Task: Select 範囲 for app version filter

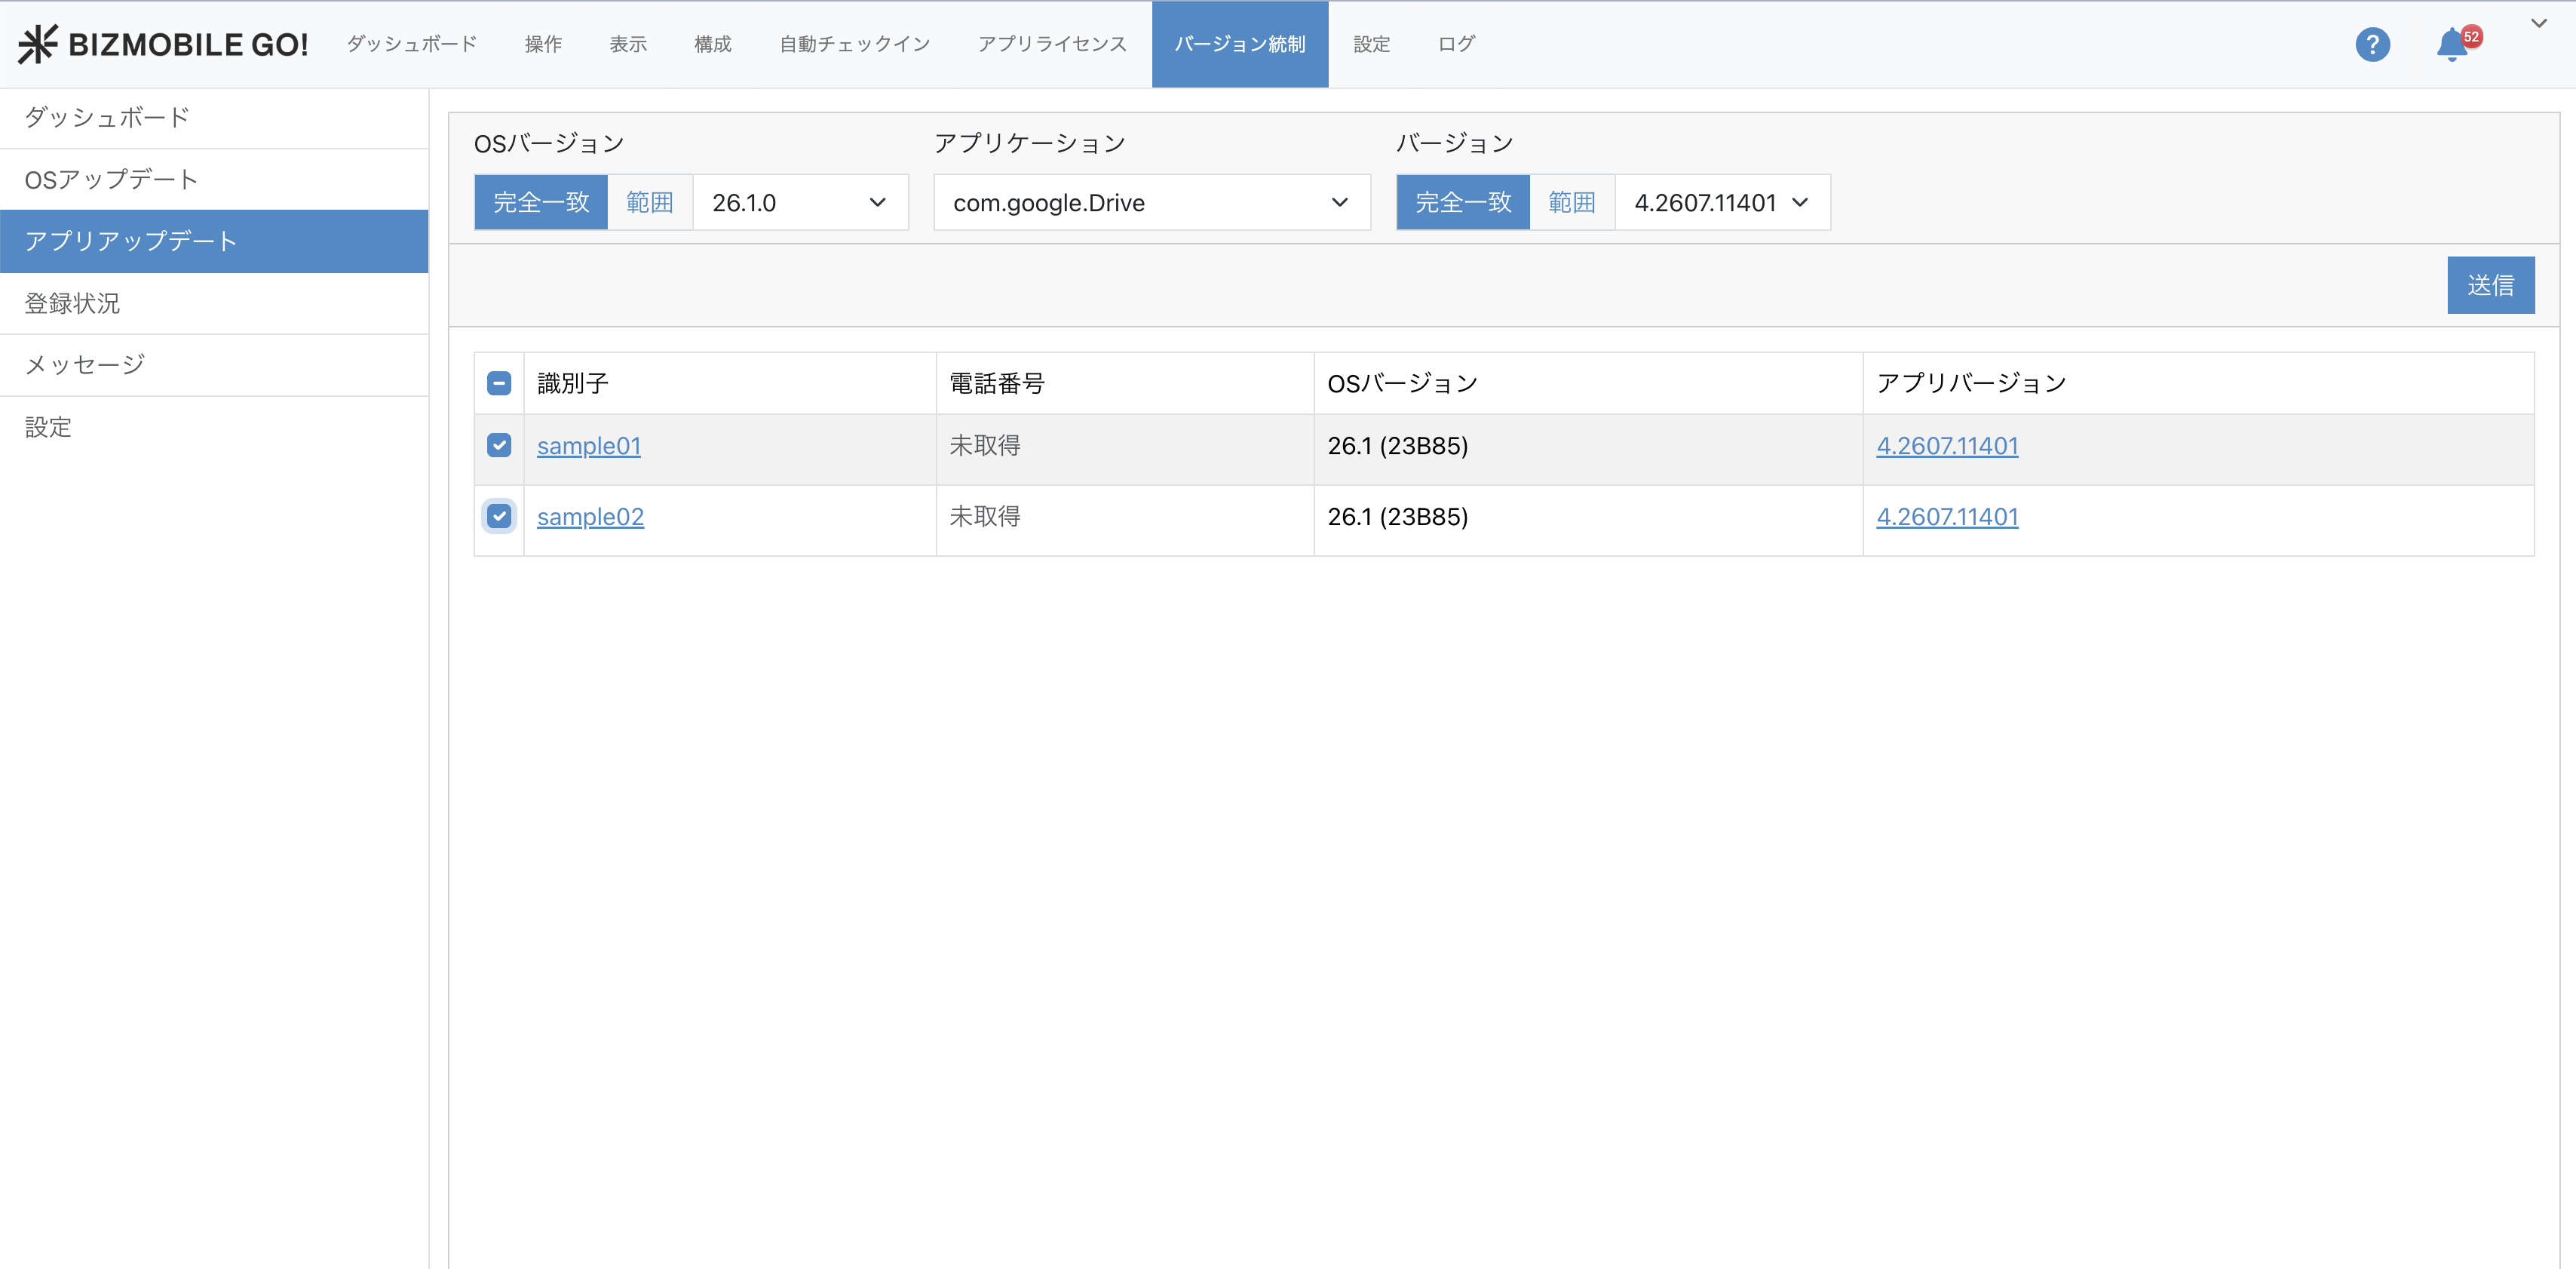Action: (x=1571, y=203)
